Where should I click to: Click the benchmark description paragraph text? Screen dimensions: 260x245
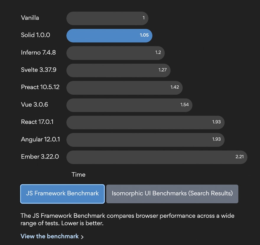127,219
